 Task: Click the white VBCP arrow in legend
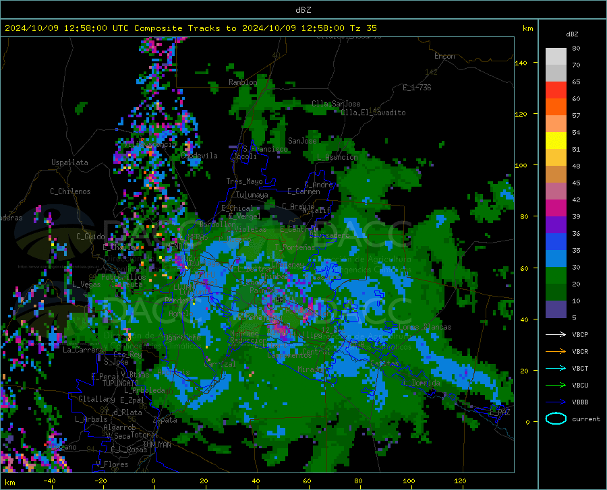coord(556,334)
